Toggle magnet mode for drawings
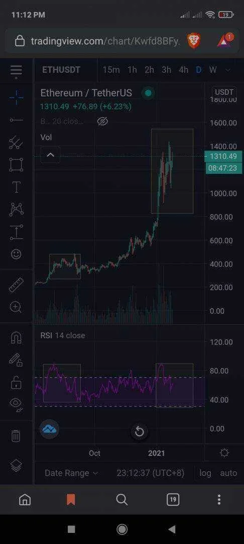 click(16, 337)
